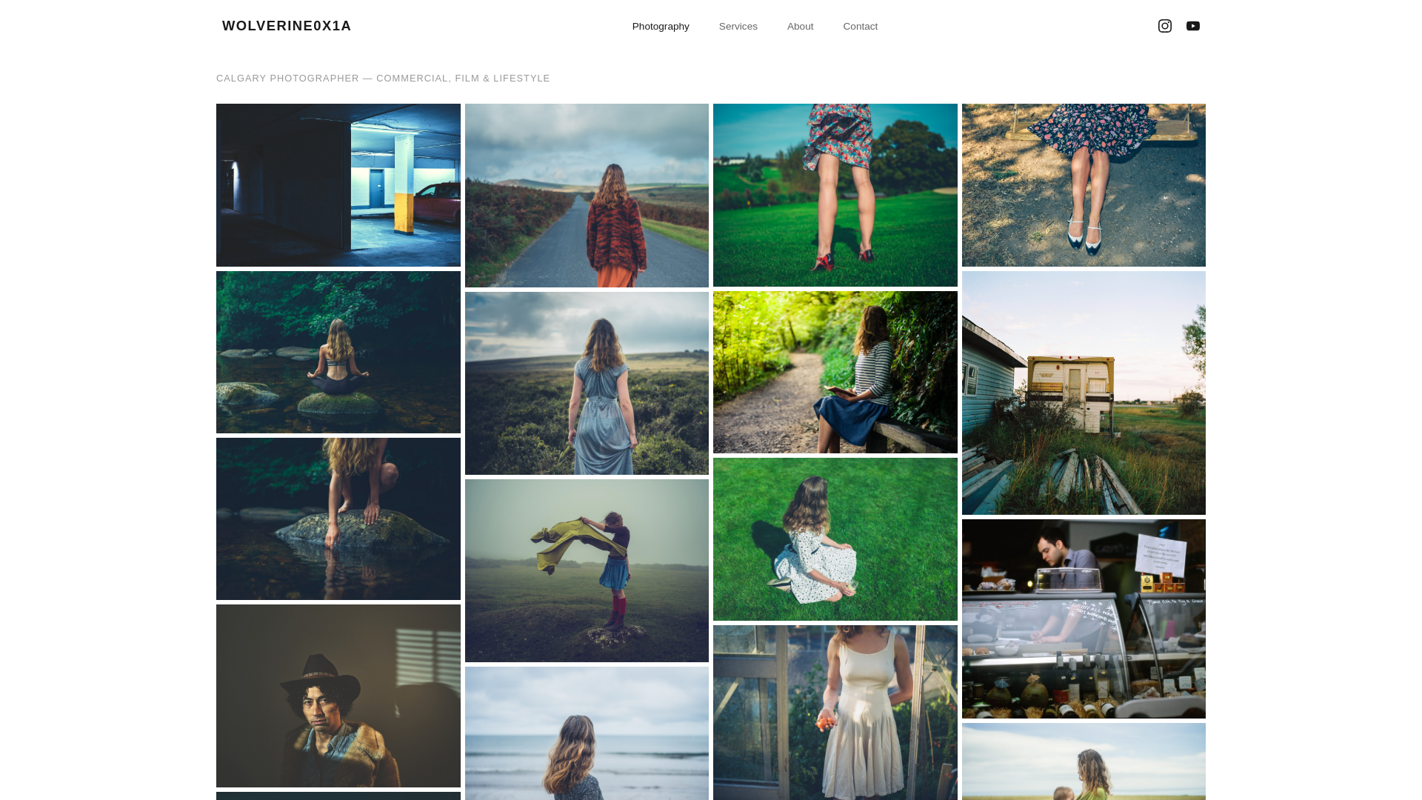Open the deli counter man photo
The image size is (1422, 800).
coord(1084,619)
